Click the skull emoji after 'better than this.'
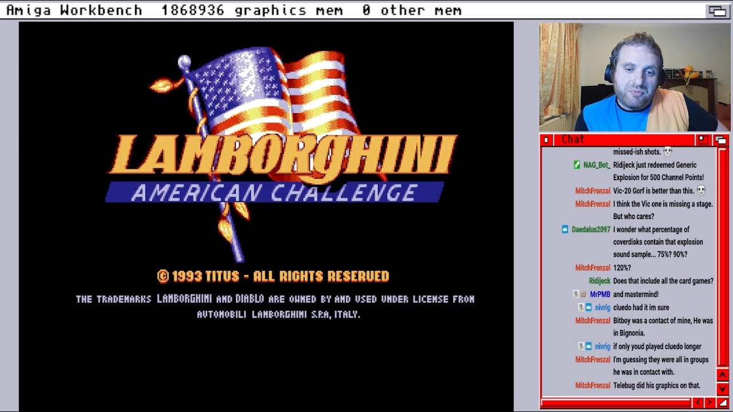This screenshot has height=412, width=733. (701, 191)
